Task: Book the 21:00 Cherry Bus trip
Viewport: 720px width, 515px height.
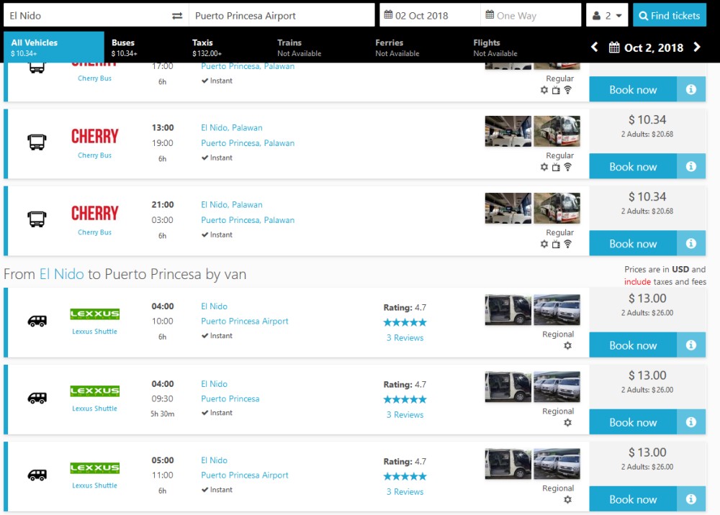Action: (x=633, y=244)
